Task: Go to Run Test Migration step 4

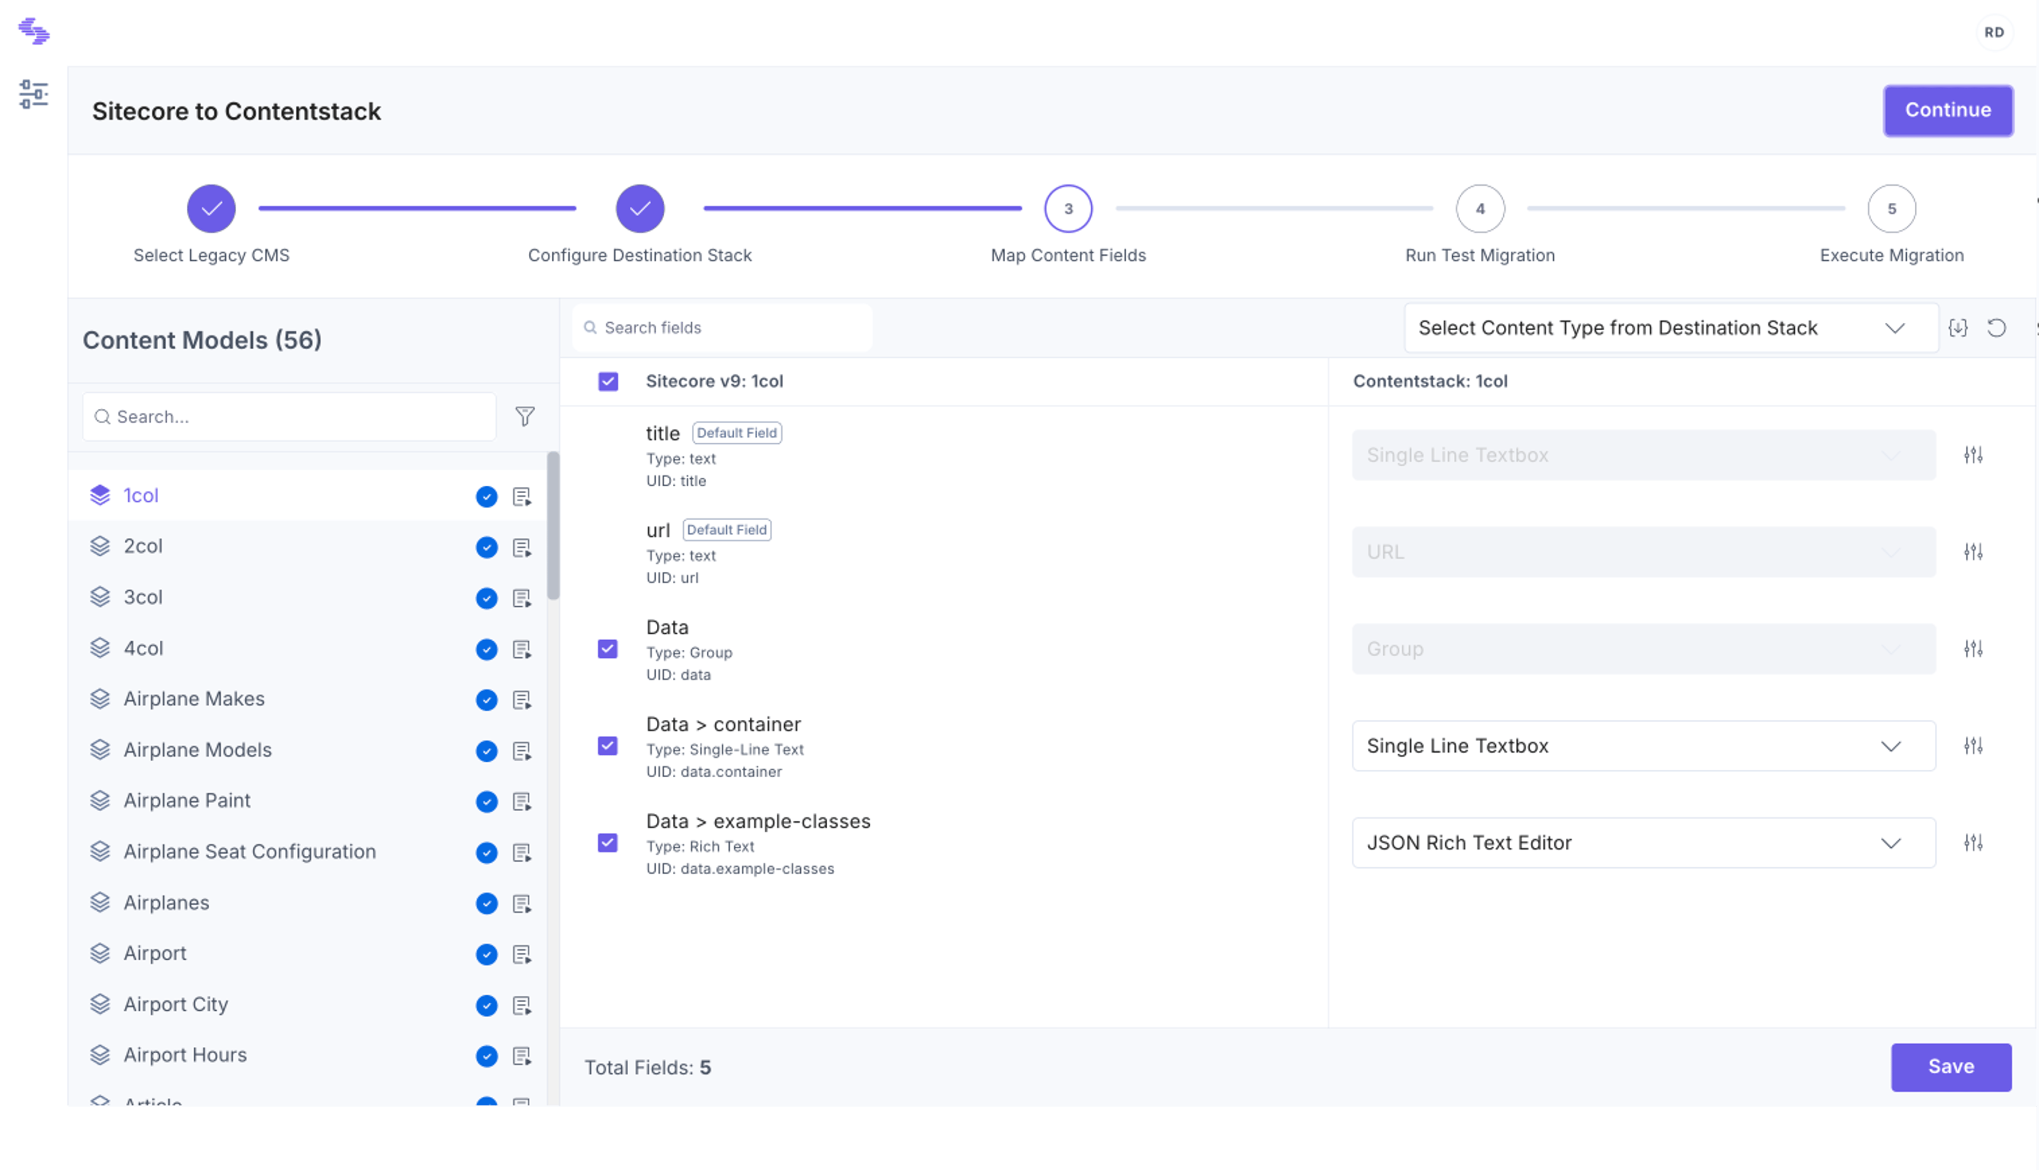Action: pyautogui.click(x=1480, y=209)
